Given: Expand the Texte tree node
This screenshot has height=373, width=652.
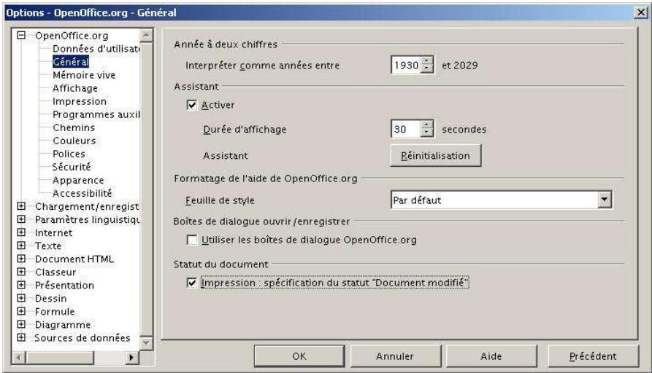Looking at the screenshot, I should (x=21, y=246).
